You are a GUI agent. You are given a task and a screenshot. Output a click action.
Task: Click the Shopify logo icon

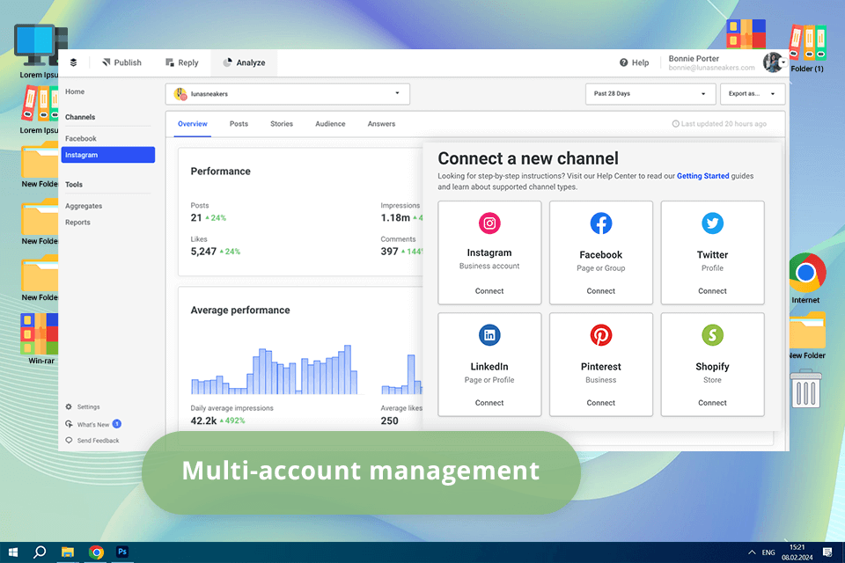pos(712,335)
